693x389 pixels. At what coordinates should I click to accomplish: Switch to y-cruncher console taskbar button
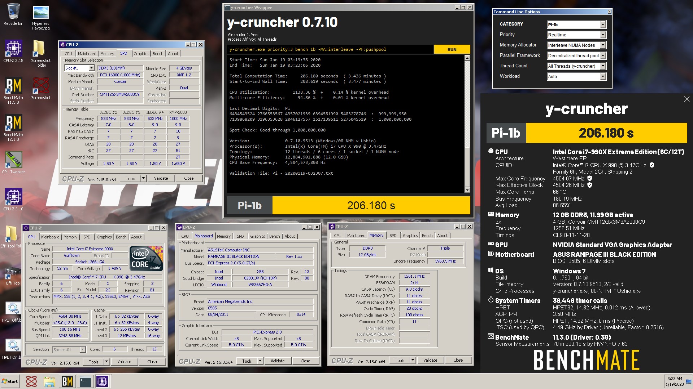[86, 381]
